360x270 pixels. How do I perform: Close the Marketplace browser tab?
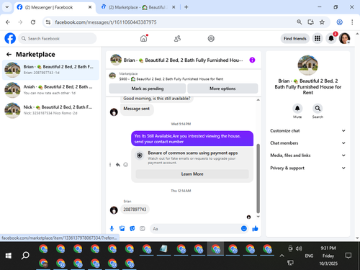point(174,7)
